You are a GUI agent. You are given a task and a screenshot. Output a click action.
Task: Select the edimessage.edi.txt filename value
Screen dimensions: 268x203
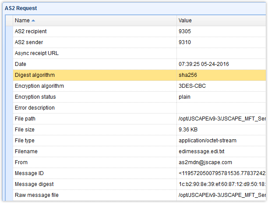(x=199, y=151)
